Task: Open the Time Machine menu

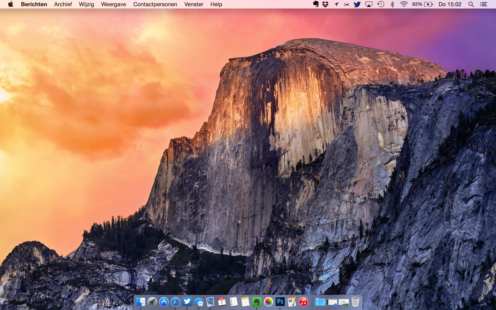Action: [x=380, y=4]
